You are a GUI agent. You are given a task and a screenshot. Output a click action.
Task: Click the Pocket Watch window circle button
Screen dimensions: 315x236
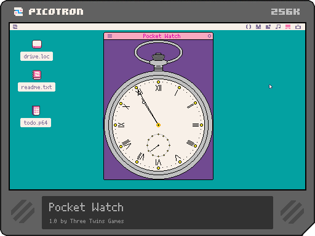209,36
